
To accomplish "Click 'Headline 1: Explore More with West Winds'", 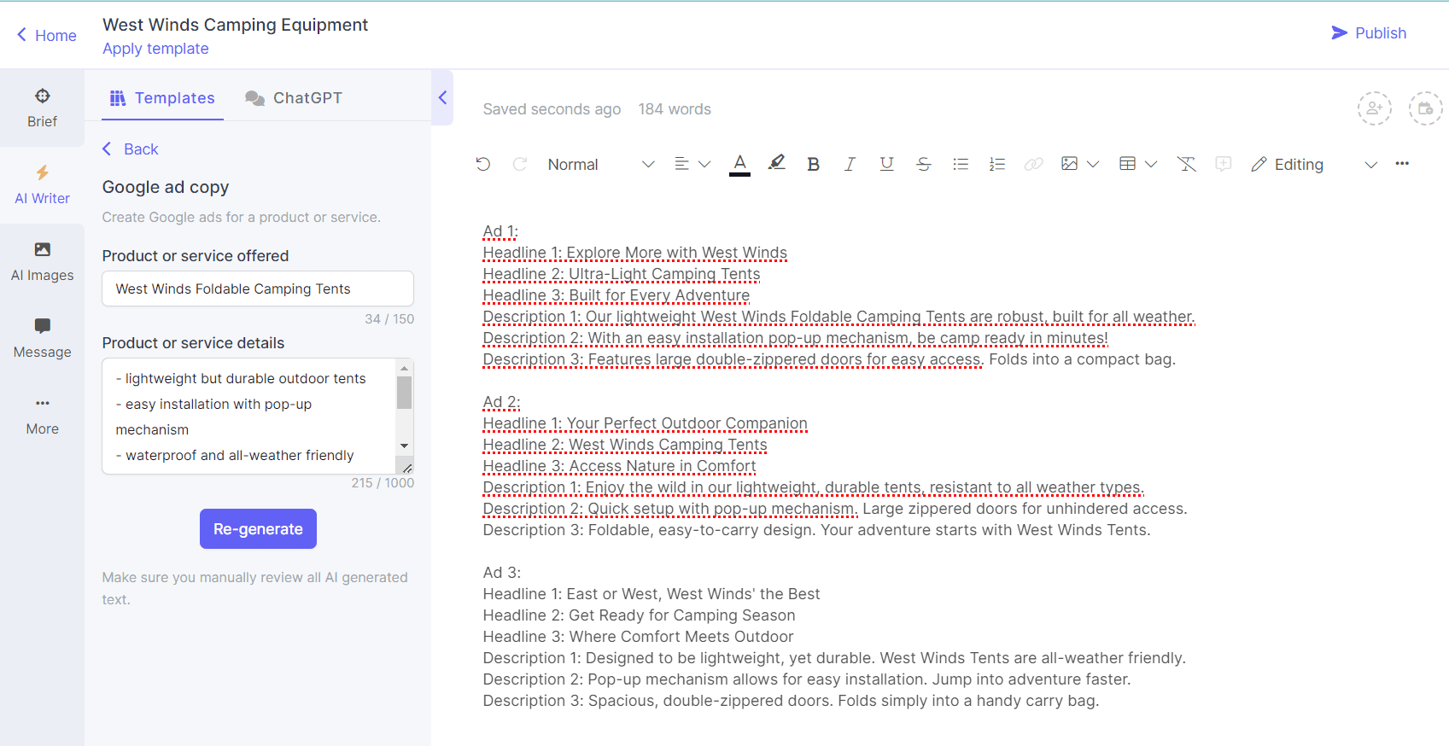I will (634, 253).
